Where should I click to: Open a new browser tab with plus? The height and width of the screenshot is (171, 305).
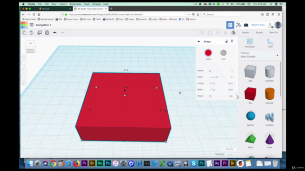click(111, 9)
